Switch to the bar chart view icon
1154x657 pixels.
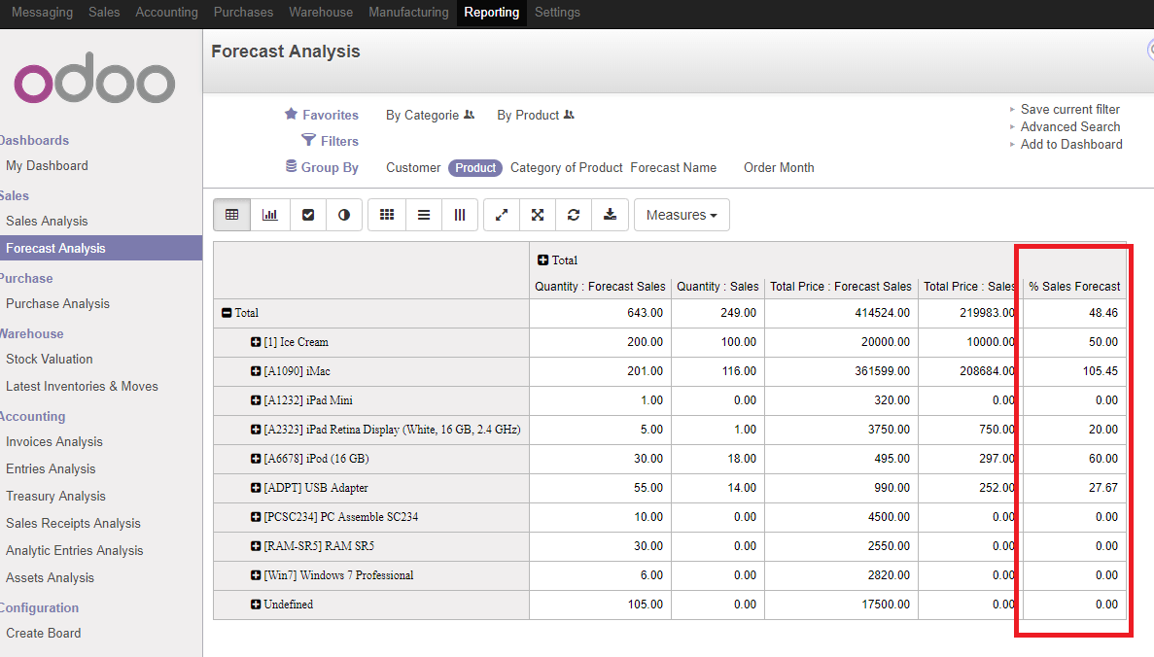point(269,215)
